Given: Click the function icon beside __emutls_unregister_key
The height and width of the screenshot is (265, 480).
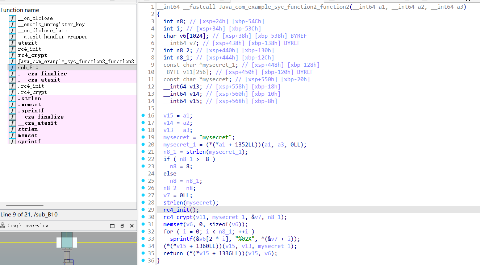Looking at the screenshot, I should (13, 24).
